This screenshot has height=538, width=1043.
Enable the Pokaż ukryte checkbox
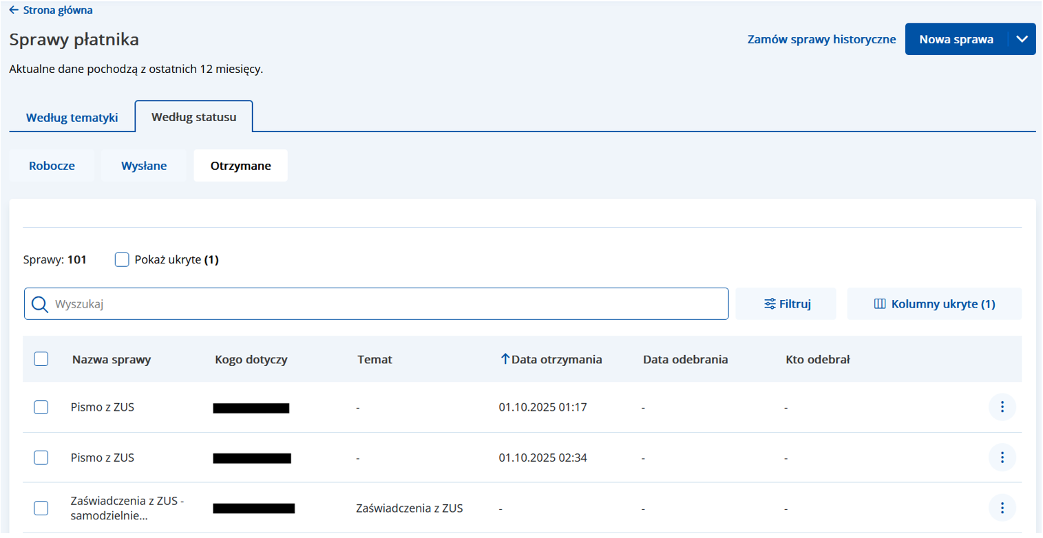tap(123, 260)
